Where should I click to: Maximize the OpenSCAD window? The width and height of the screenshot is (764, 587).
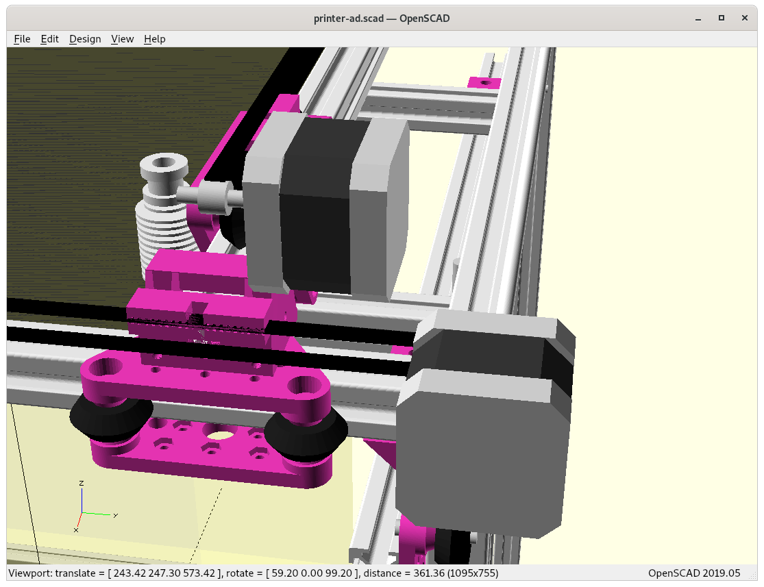pos(722,18)
